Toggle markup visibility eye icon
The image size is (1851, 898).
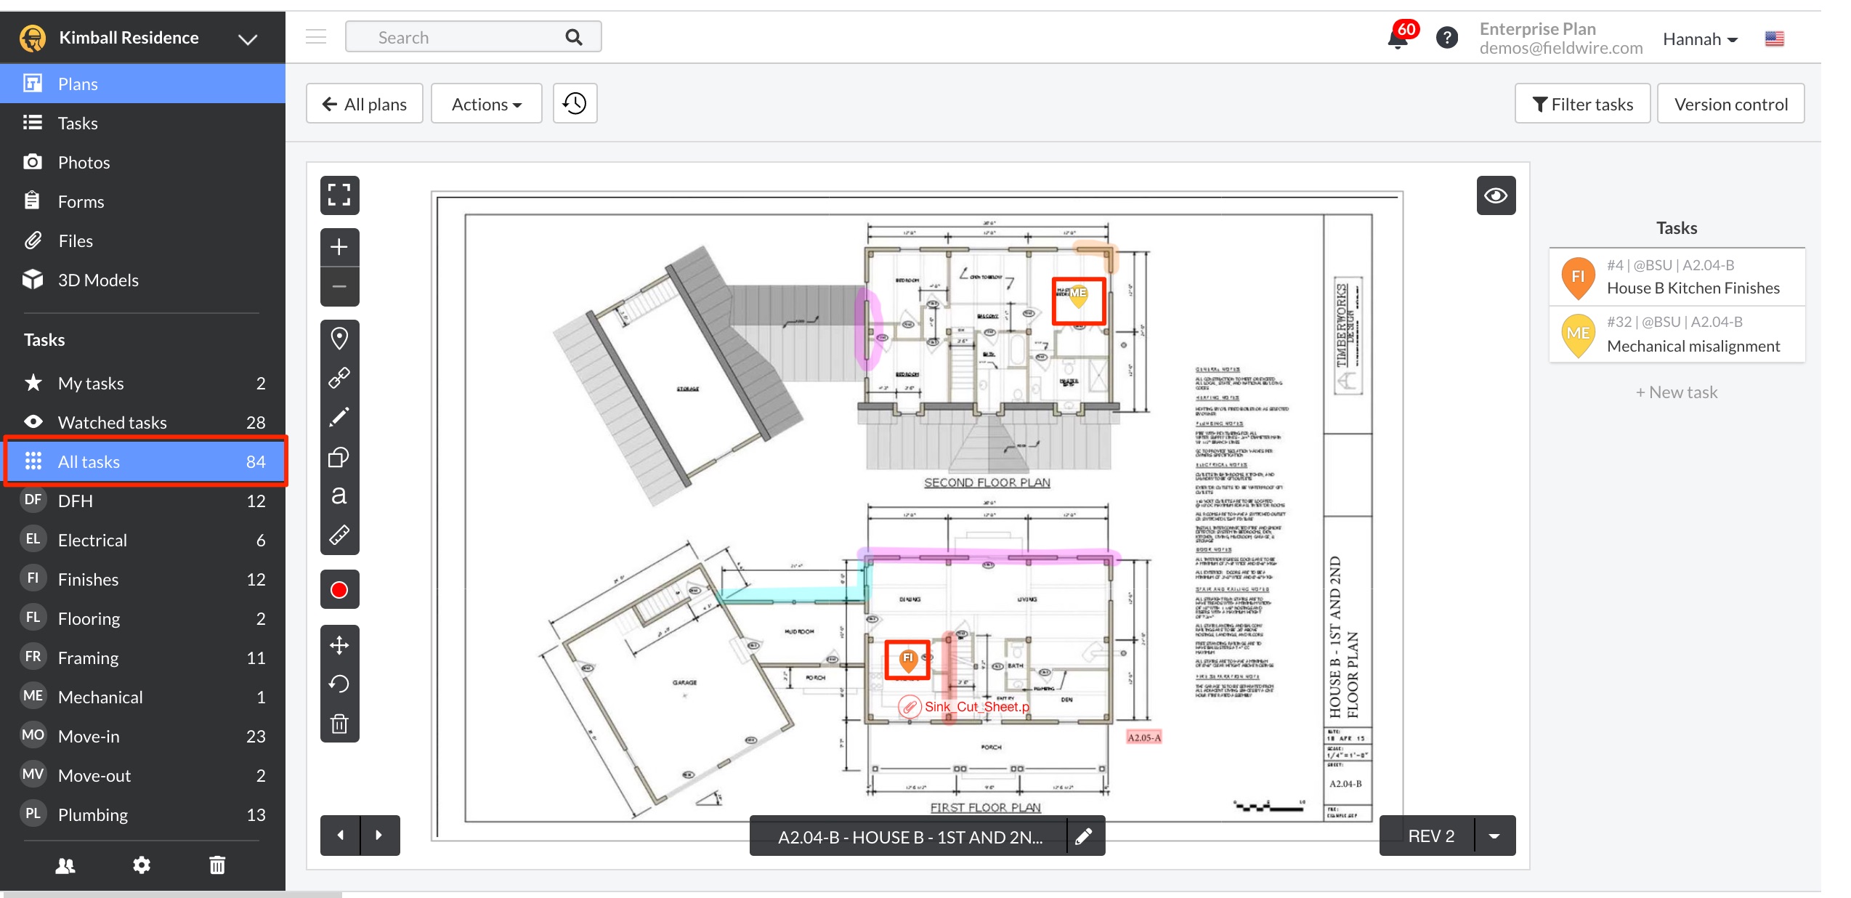pyautogui.click(x=1495, y=195)
